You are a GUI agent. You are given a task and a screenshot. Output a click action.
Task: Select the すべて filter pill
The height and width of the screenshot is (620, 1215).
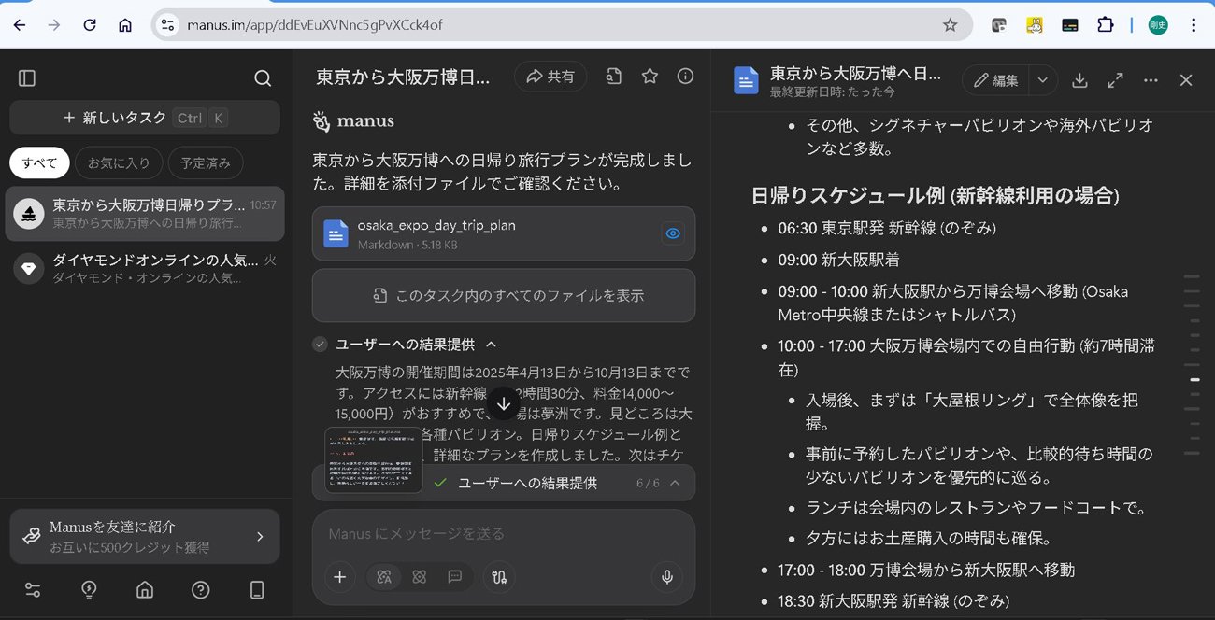(x=39, y=163)
